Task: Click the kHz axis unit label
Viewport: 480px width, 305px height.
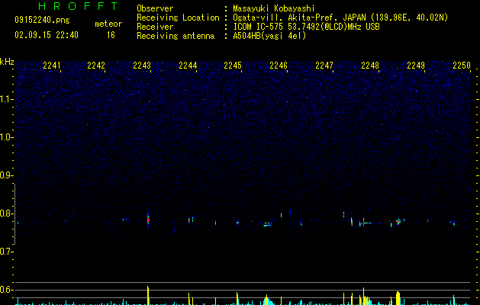Action: pos(7,62)
